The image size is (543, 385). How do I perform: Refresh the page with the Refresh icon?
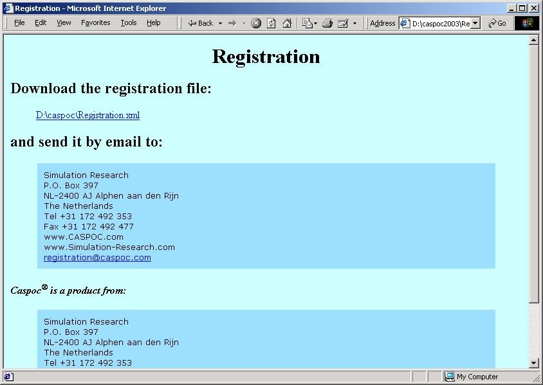tap(271, 23)
